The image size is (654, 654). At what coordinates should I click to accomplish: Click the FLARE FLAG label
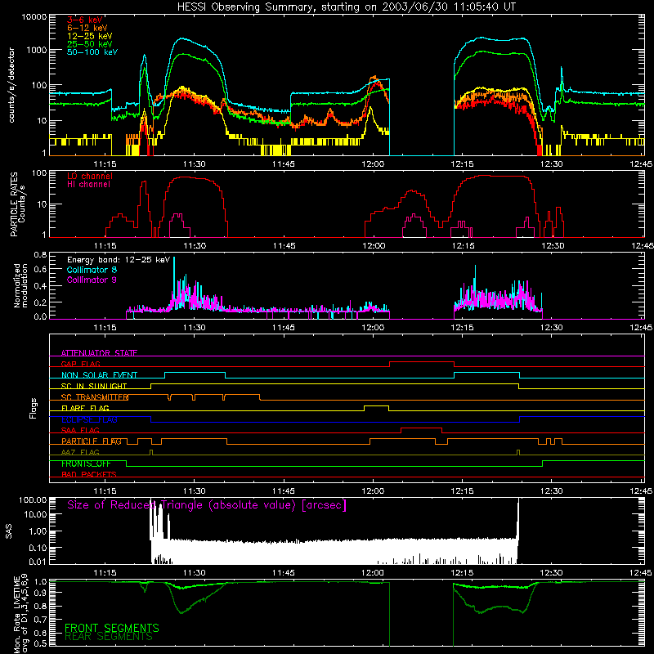point(85,408)
